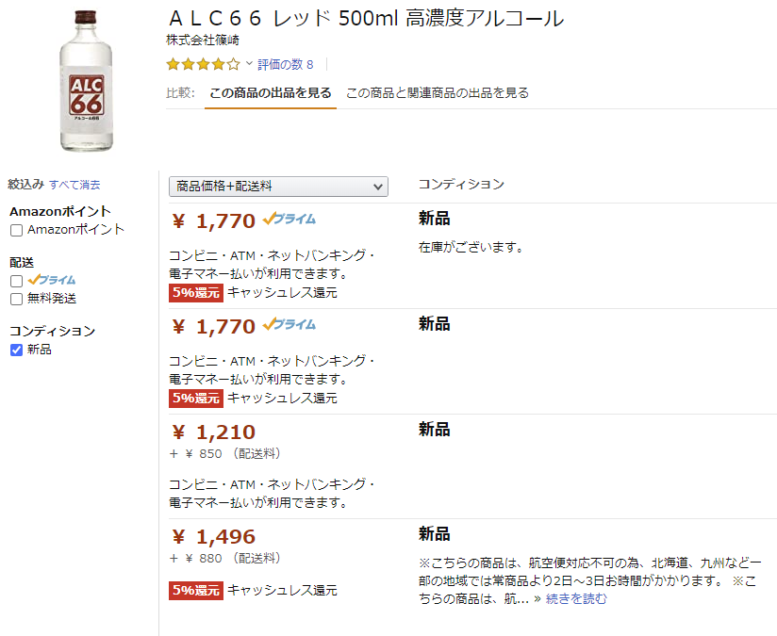Click the 5%還元 badge near the ¥1,496 offer
The width and height of the screenshot is (777, 636).
click(195, 591)
